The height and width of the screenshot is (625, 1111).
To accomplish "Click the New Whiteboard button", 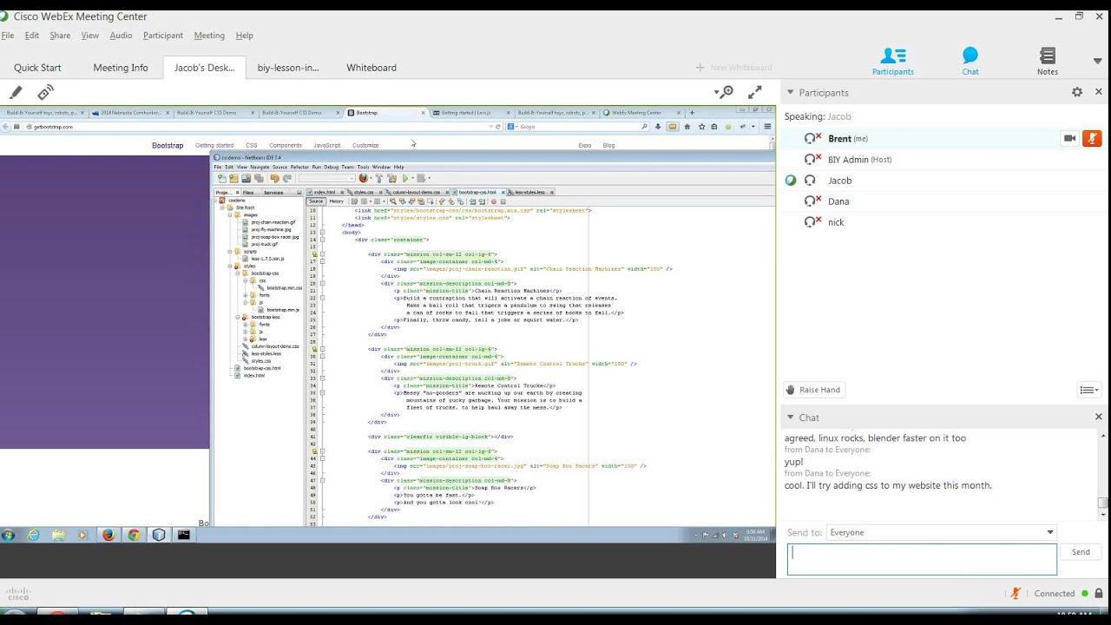I will pos(733,68).
